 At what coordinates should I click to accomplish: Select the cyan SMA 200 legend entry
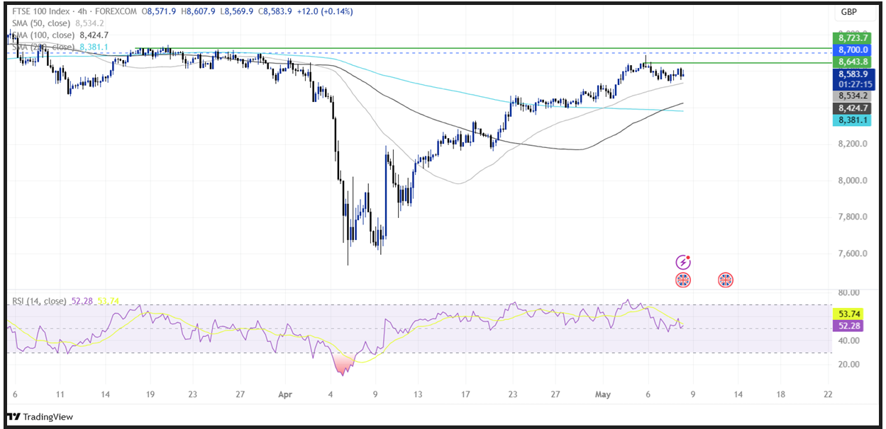(x=45, y=47)
